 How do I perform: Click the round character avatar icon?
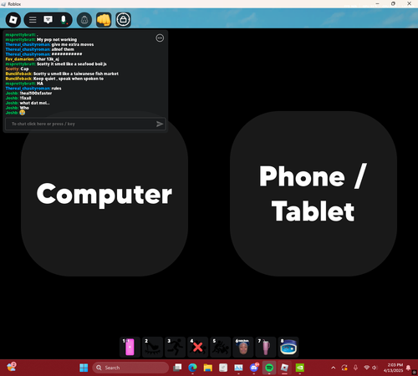[x=84, y=20]
